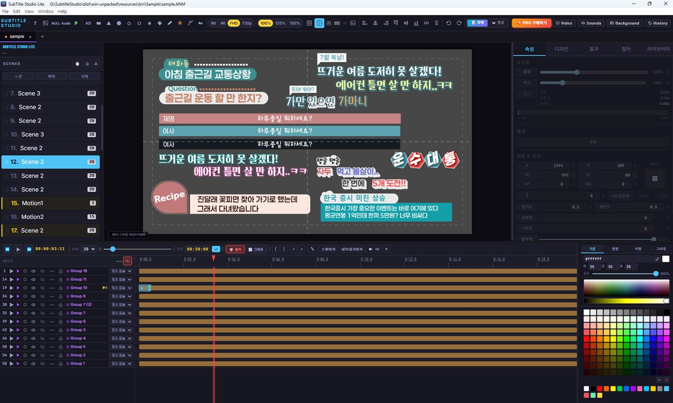Click the eyedropper next to the hex color field
The image size is (673, 403).
pos(657,259)
